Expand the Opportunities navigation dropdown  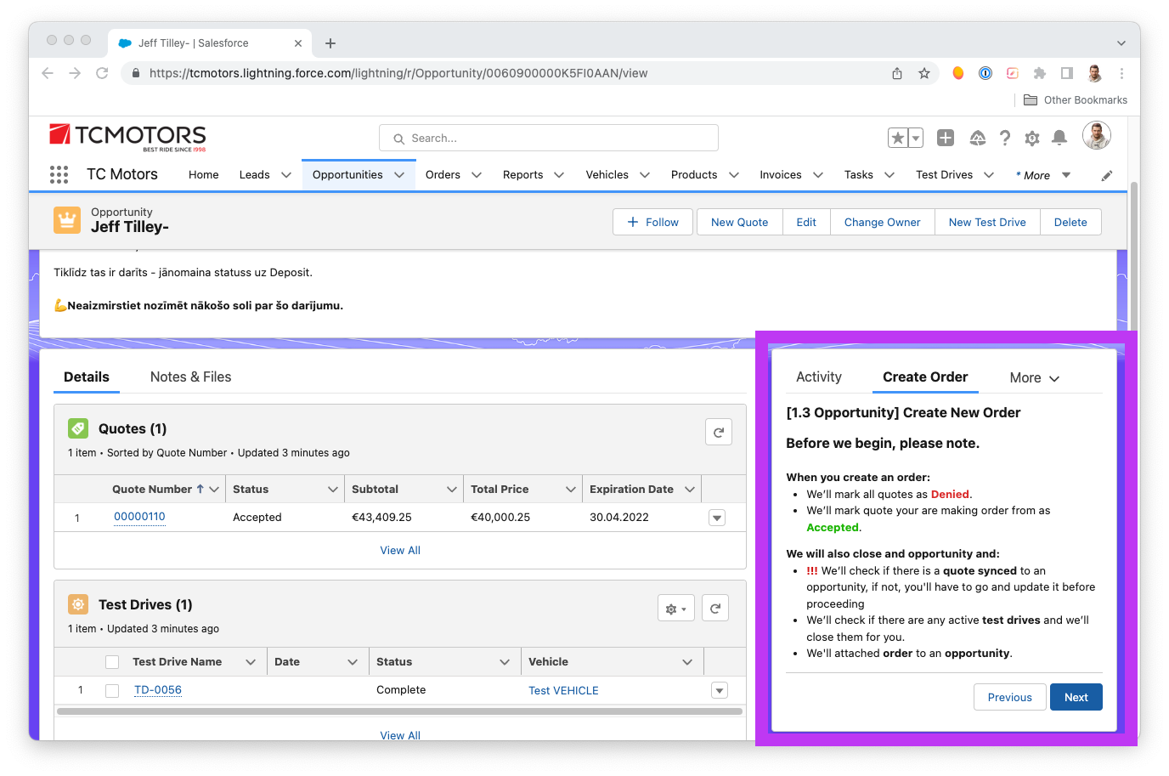(399, 175)
